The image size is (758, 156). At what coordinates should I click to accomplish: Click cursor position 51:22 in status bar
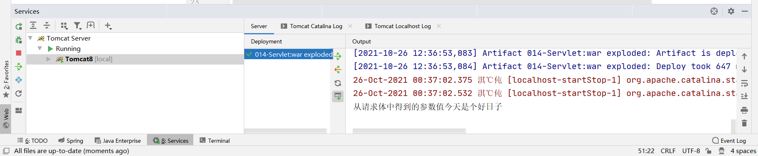(646, 151)
